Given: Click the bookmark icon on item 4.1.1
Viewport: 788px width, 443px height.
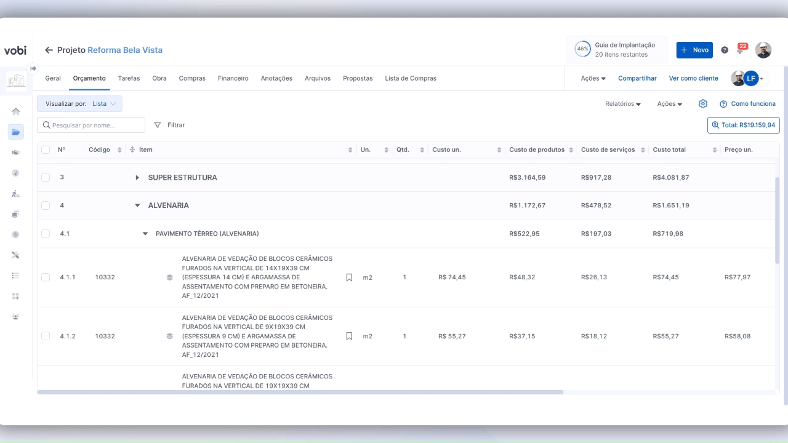Looking at the screenshot, I should coord(349,277).
